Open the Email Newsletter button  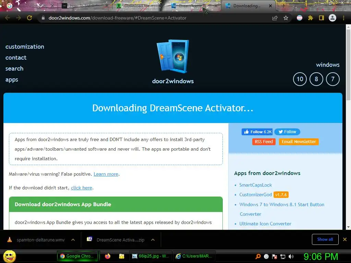(x=299, y=141)
